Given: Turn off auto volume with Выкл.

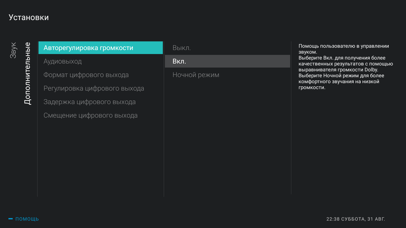Looking at the screenshot, I should (x=182, y=48).
